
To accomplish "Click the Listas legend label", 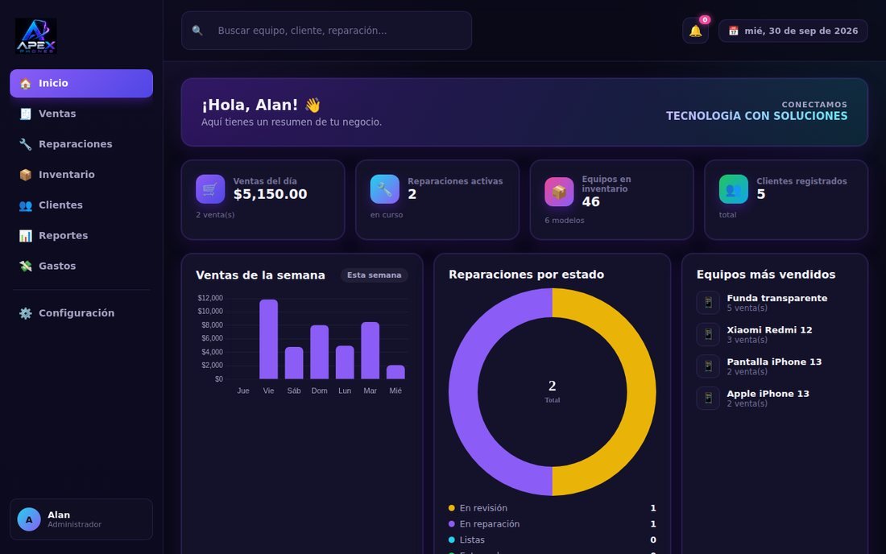I will [x=472, y=540].
